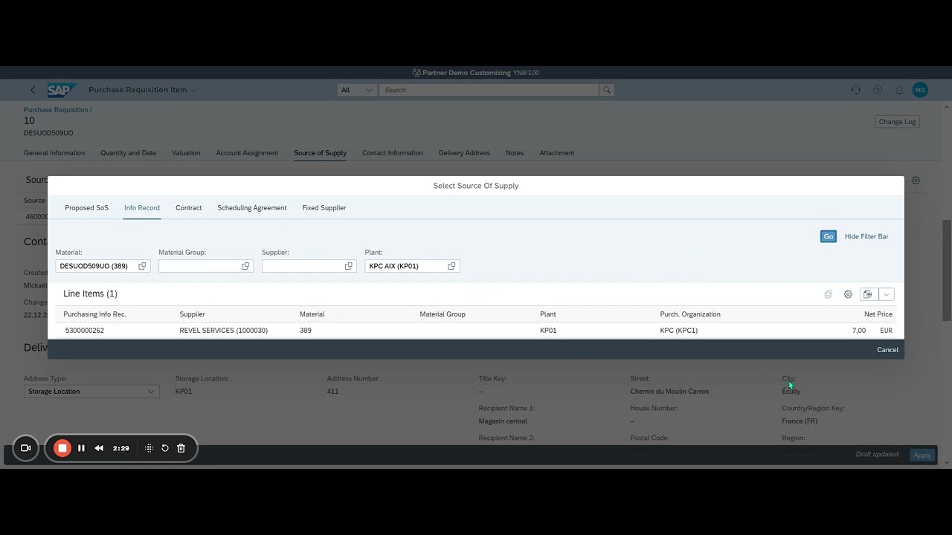Click the REVEL SERVICES (1000030) supplier cell

tap(223, 331)
